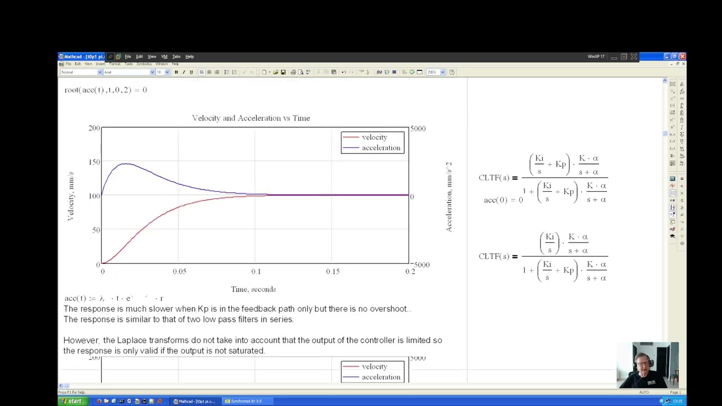This screenshot has width=722, height=406.
Task: Insert the XOR operator from Boolean palette
Action: click(x=682, y=243)
